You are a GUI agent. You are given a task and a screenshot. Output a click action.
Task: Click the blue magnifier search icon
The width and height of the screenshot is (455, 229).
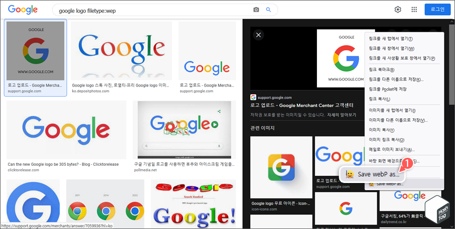tap(268, 10)
